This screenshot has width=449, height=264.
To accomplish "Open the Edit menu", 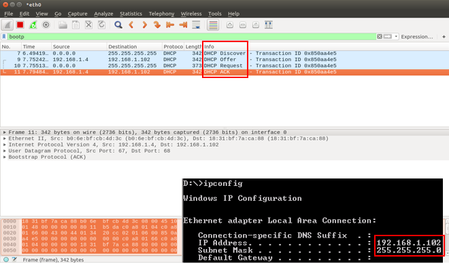I will (x=24, y=14).
